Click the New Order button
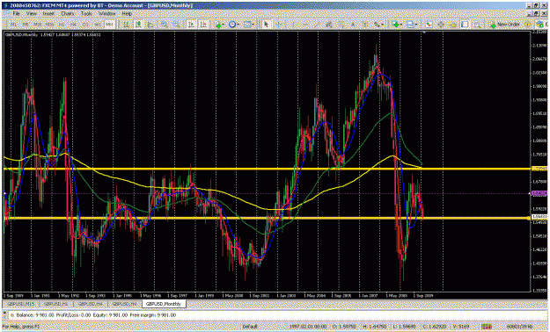Image resolution: width=550 pixels, height=332 pixels. tap(505, 25)
